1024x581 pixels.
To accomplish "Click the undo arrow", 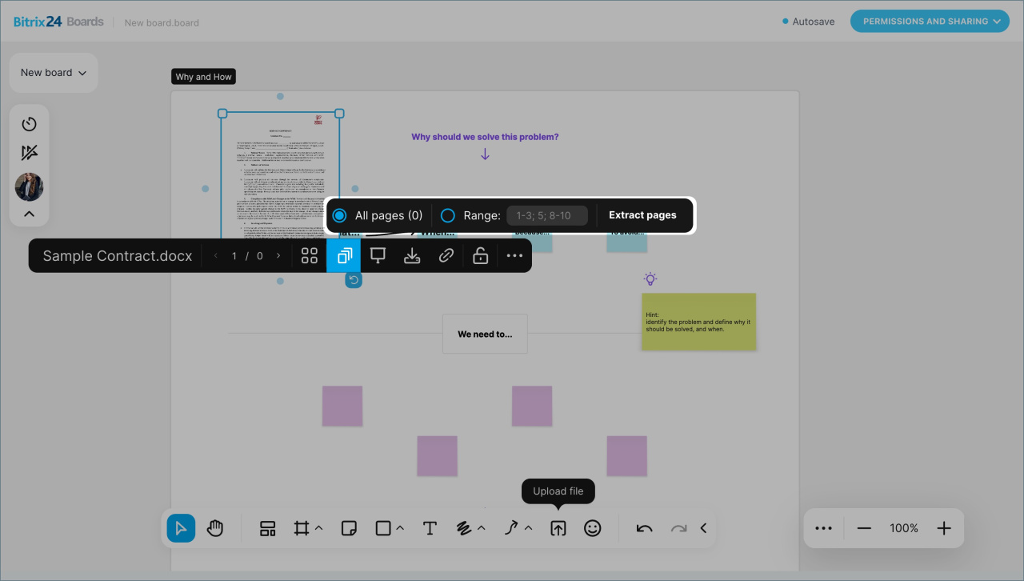I will coord(644,528).
